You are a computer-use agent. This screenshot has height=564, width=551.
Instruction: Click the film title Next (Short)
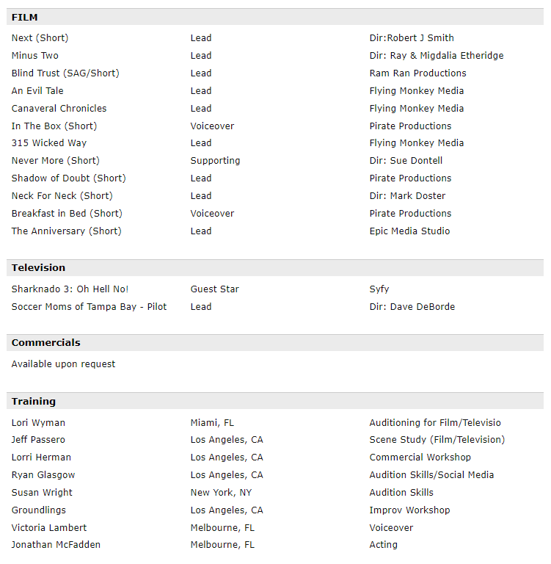(x=40, y=37)
